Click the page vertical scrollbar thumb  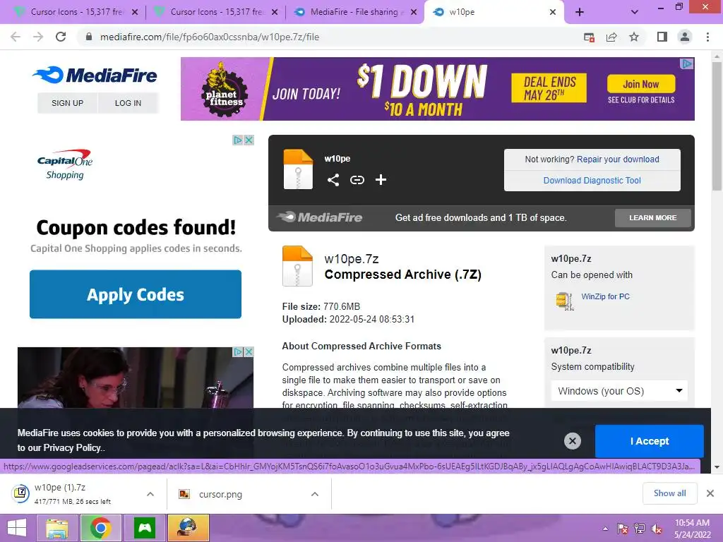pos(717,126)
